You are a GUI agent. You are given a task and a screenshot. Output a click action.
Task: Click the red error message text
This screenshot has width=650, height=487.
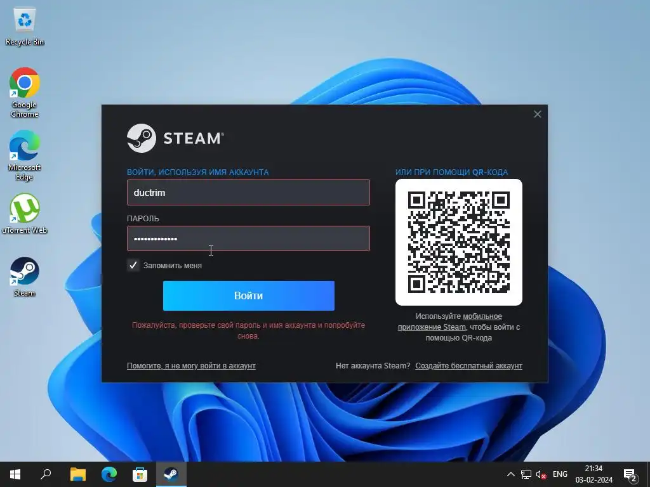248,330
